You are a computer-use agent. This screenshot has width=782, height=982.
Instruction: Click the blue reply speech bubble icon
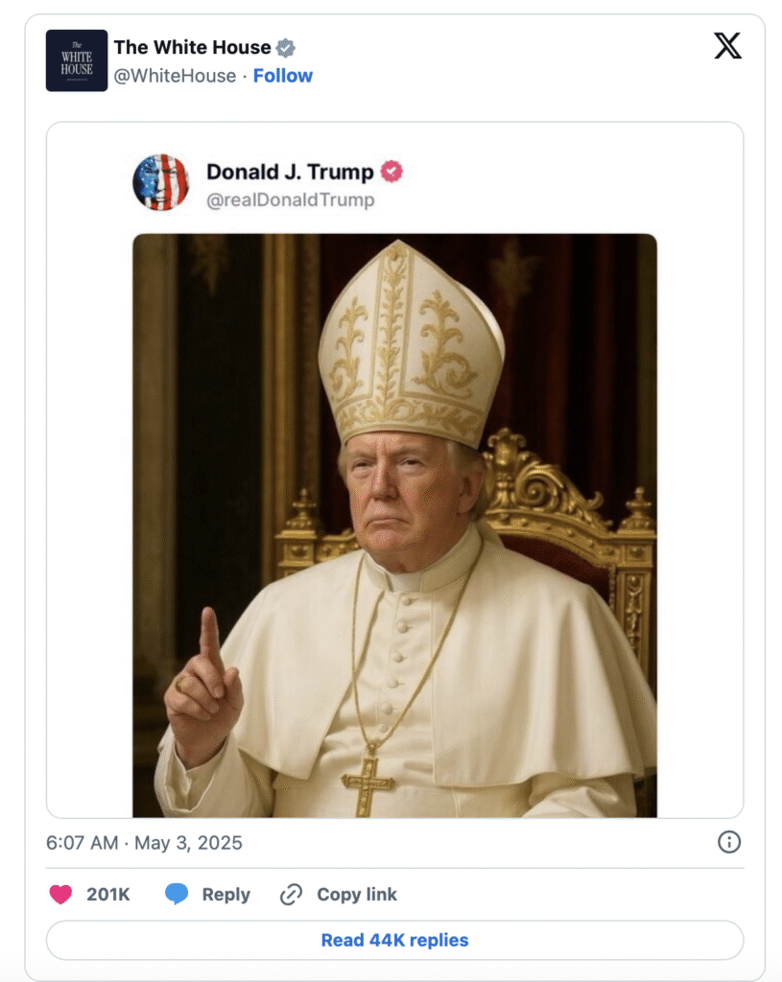[177, 895]
